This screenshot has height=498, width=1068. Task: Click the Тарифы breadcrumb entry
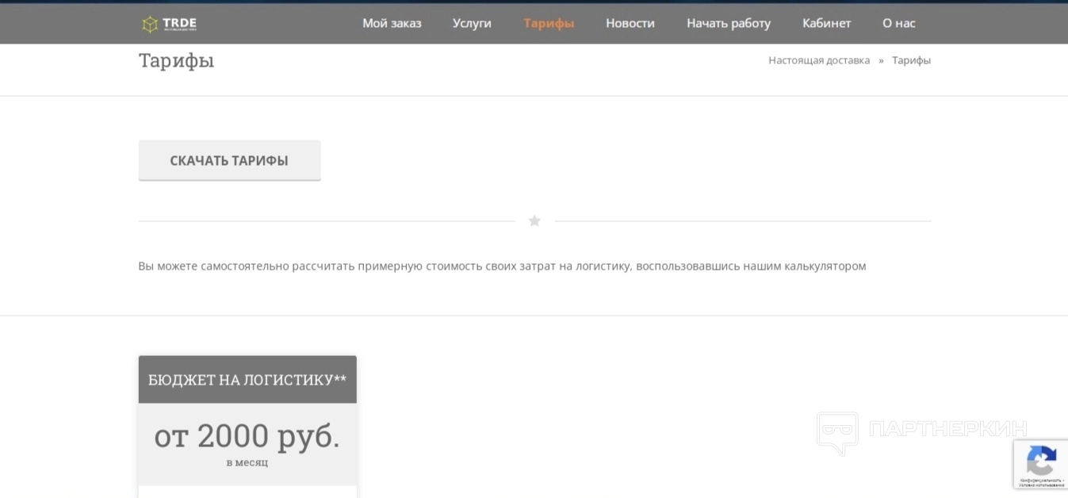pos(911,60)
